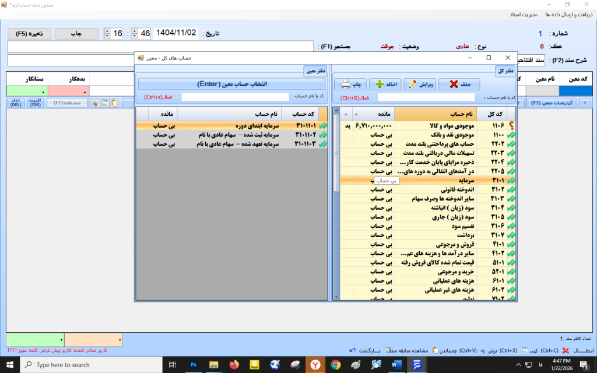Click the question mark icon on row 1106
This screenshot has height=373, width=597.
point(512,125)
